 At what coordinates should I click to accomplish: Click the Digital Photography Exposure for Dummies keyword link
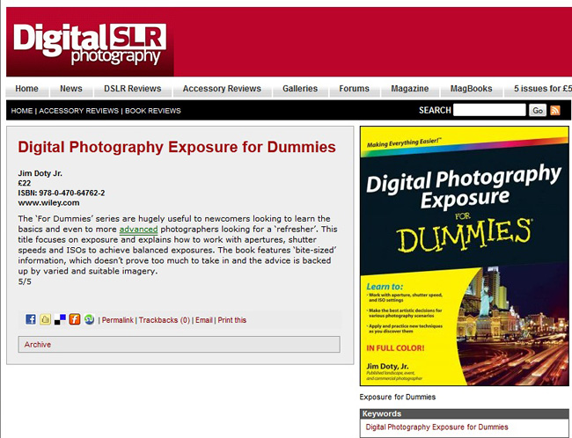pos(436,427)
